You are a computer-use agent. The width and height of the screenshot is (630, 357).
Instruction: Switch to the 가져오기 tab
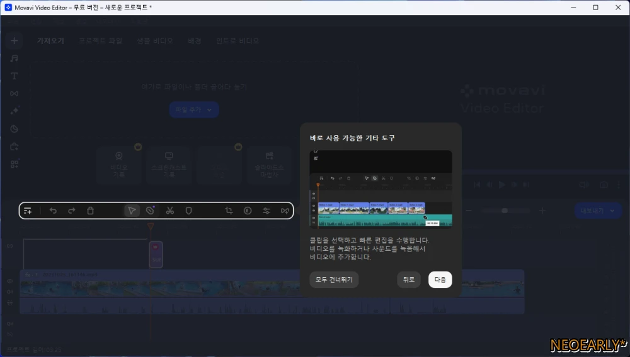click(50, 41)
